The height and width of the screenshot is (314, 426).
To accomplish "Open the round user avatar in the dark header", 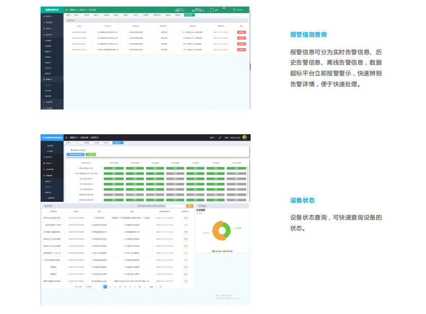I will pos(244,137).
